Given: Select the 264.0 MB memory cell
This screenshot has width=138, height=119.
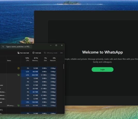Looking at the screenshot, I should pos(34,75).
